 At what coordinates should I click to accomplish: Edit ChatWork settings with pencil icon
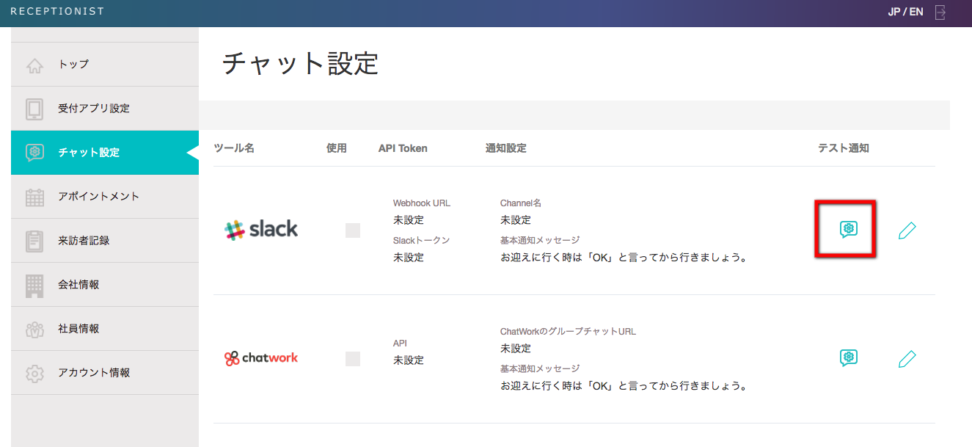pos(907,359)
